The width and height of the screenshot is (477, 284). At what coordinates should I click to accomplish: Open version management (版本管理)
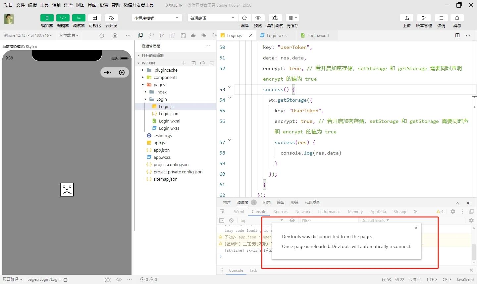[424, 18]
